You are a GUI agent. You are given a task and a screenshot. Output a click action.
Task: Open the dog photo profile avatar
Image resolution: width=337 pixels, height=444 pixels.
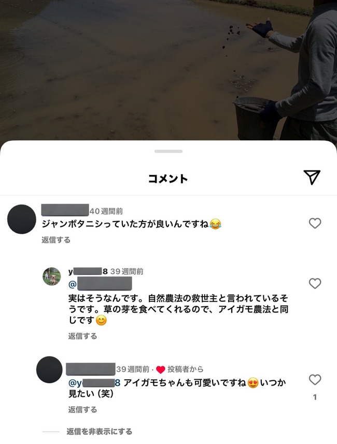click(52, 276)
